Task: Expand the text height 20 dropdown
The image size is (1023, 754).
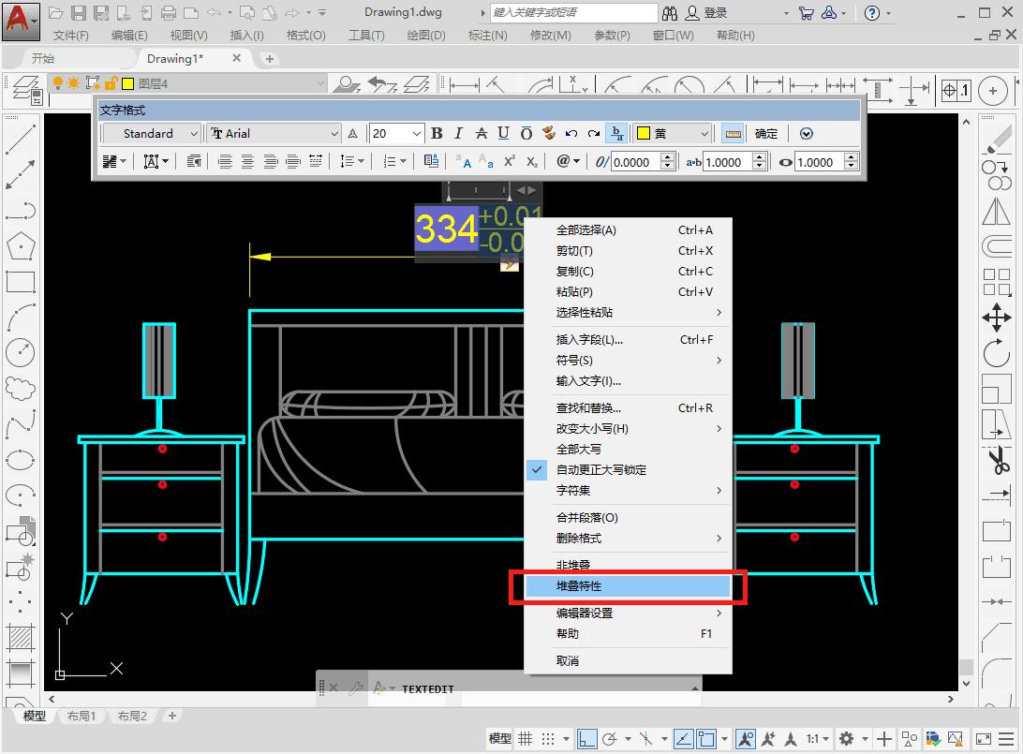Action: [417, 134]
